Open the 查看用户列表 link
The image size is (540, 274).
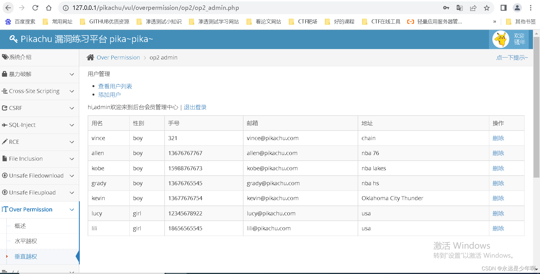(115, 86)
